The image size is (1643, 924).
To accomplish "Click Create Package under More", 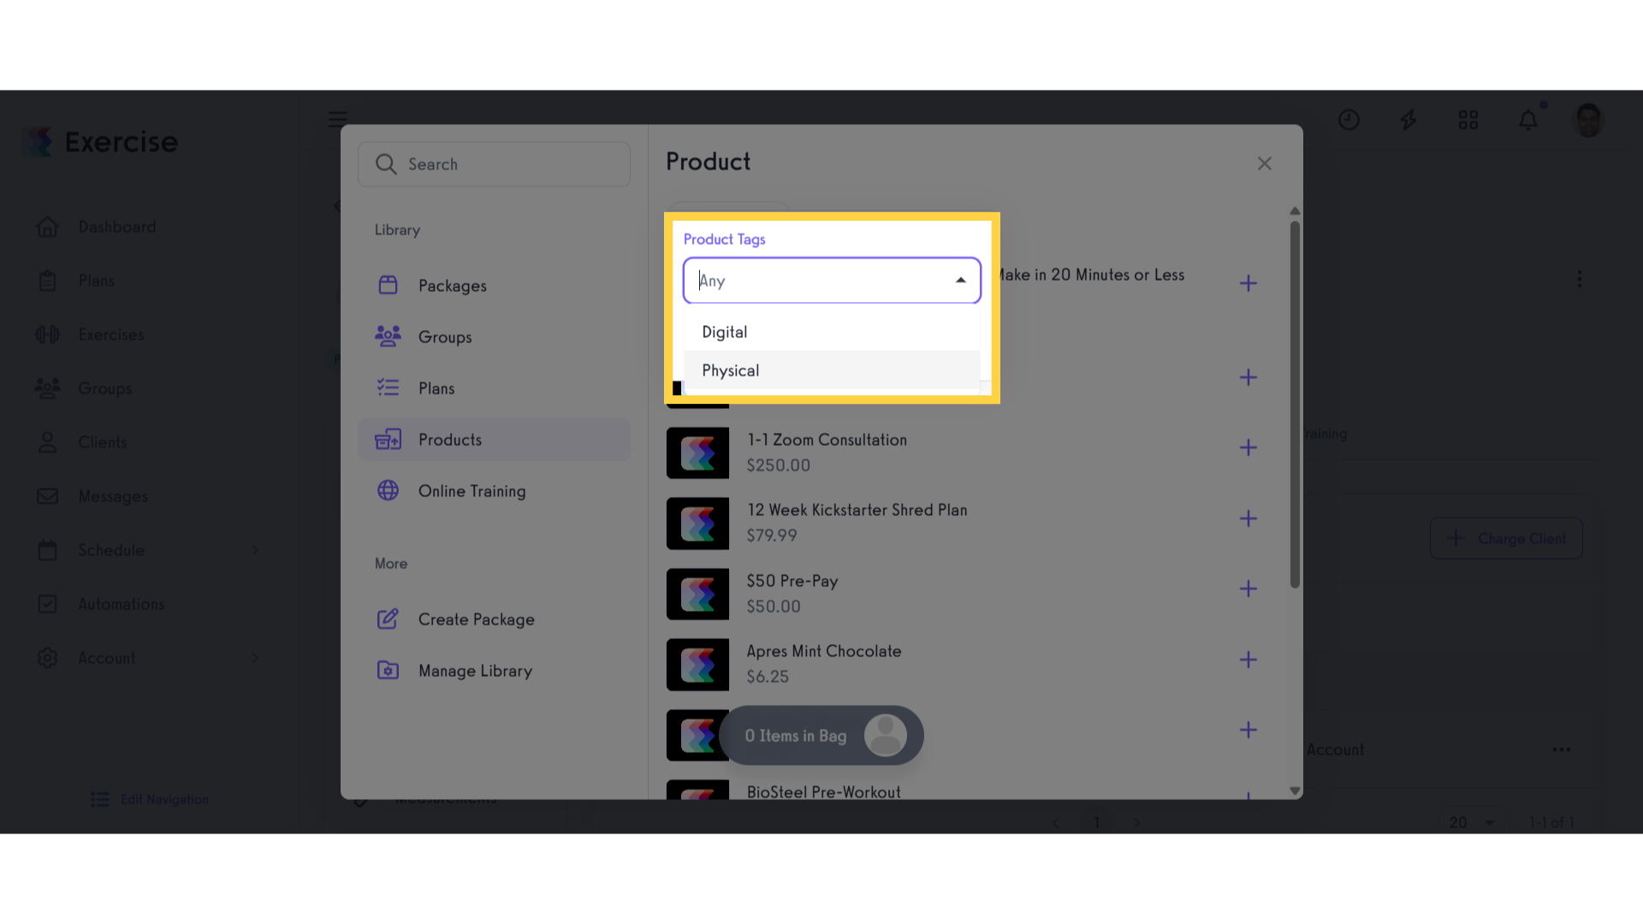I will (x=494, y=619).
